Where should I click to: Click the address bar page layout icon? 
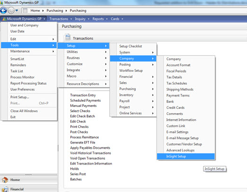[x=25, y=10]
